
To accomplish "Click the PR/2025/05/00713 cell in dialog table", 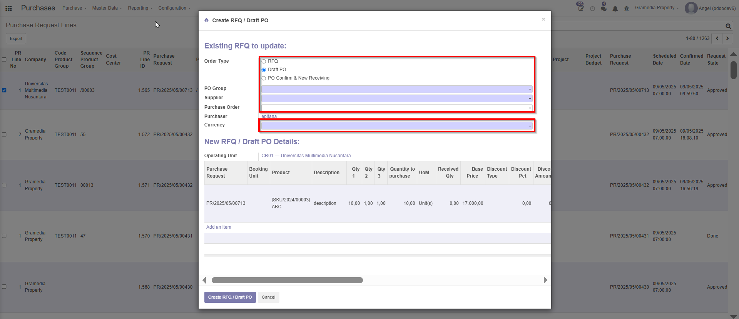I will coord(226,203).
